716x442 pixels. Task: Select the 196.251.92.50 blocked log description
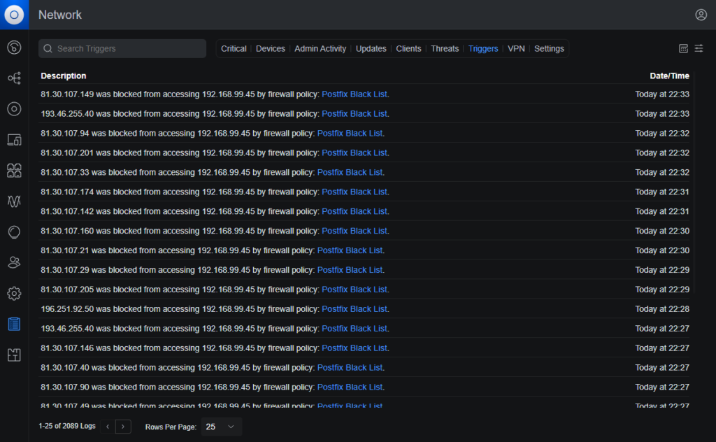pos(215,309)
